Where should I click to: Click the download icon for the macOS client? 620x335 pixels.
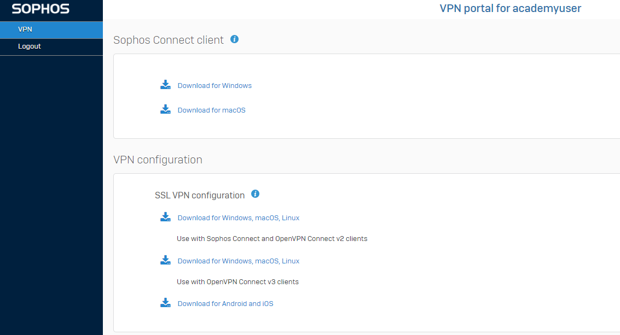(165, 109)
